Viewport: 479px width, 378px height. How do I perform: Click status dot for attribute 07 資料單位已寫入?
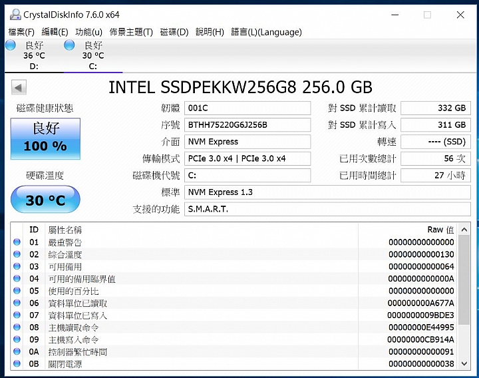tap(17, 315)
